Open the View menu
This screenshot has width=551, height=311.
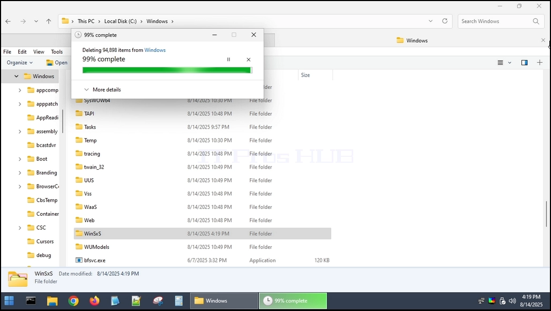pos(39,52)
